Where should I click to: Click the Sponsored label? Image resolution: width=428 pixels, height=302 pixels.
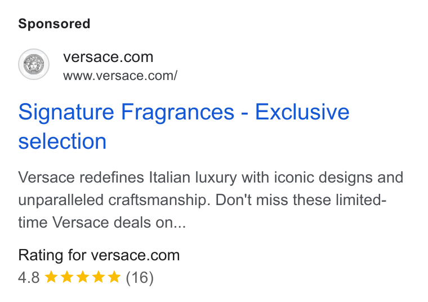coord(54,24)
